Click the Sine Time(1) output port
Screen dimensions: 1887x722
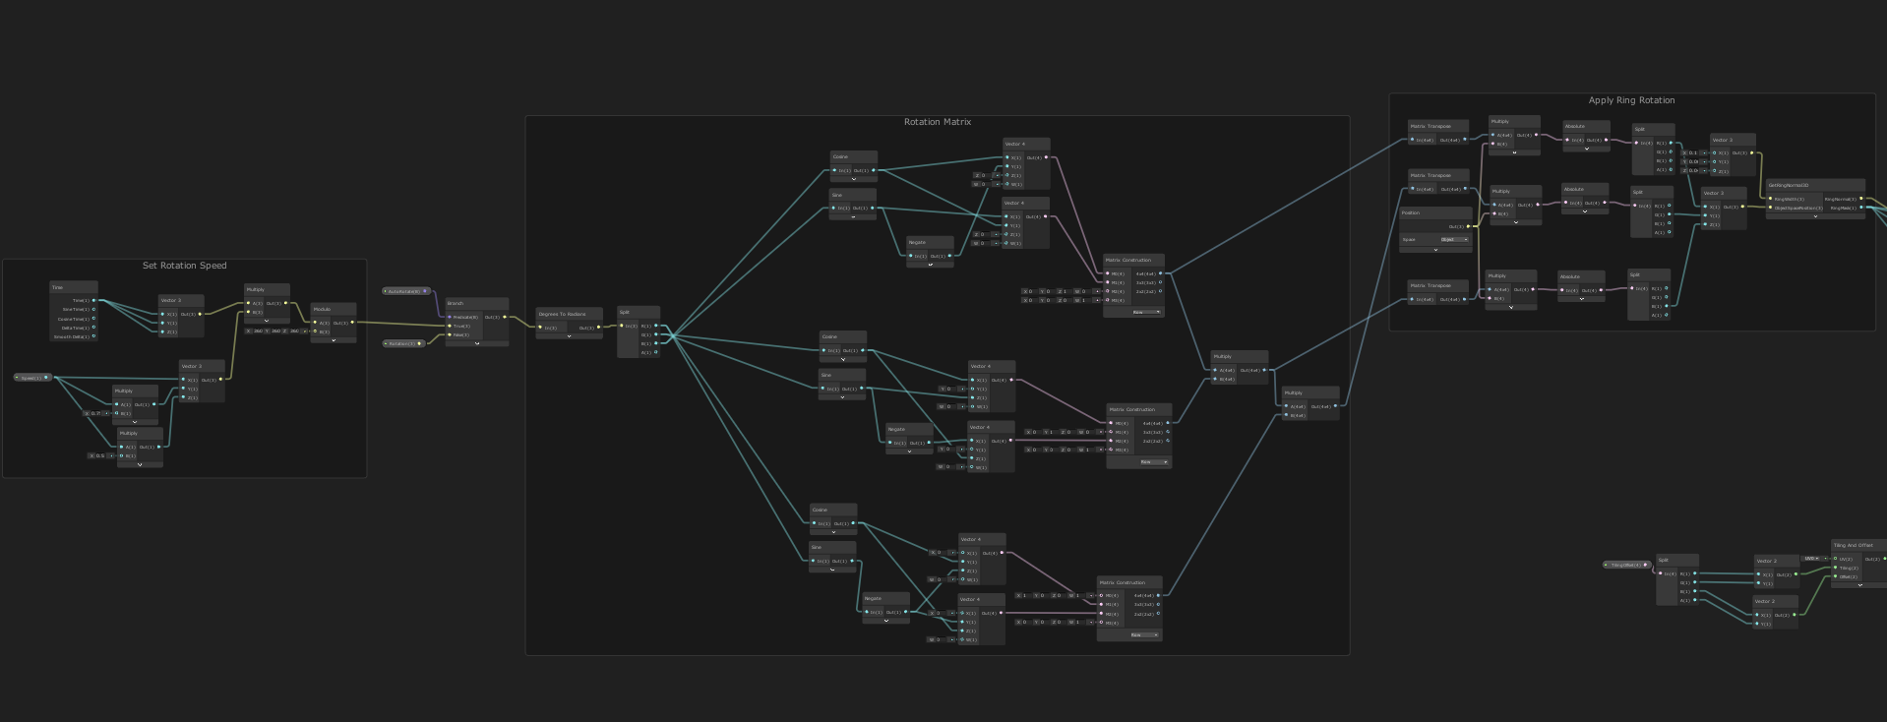click(x=93, y=309)
